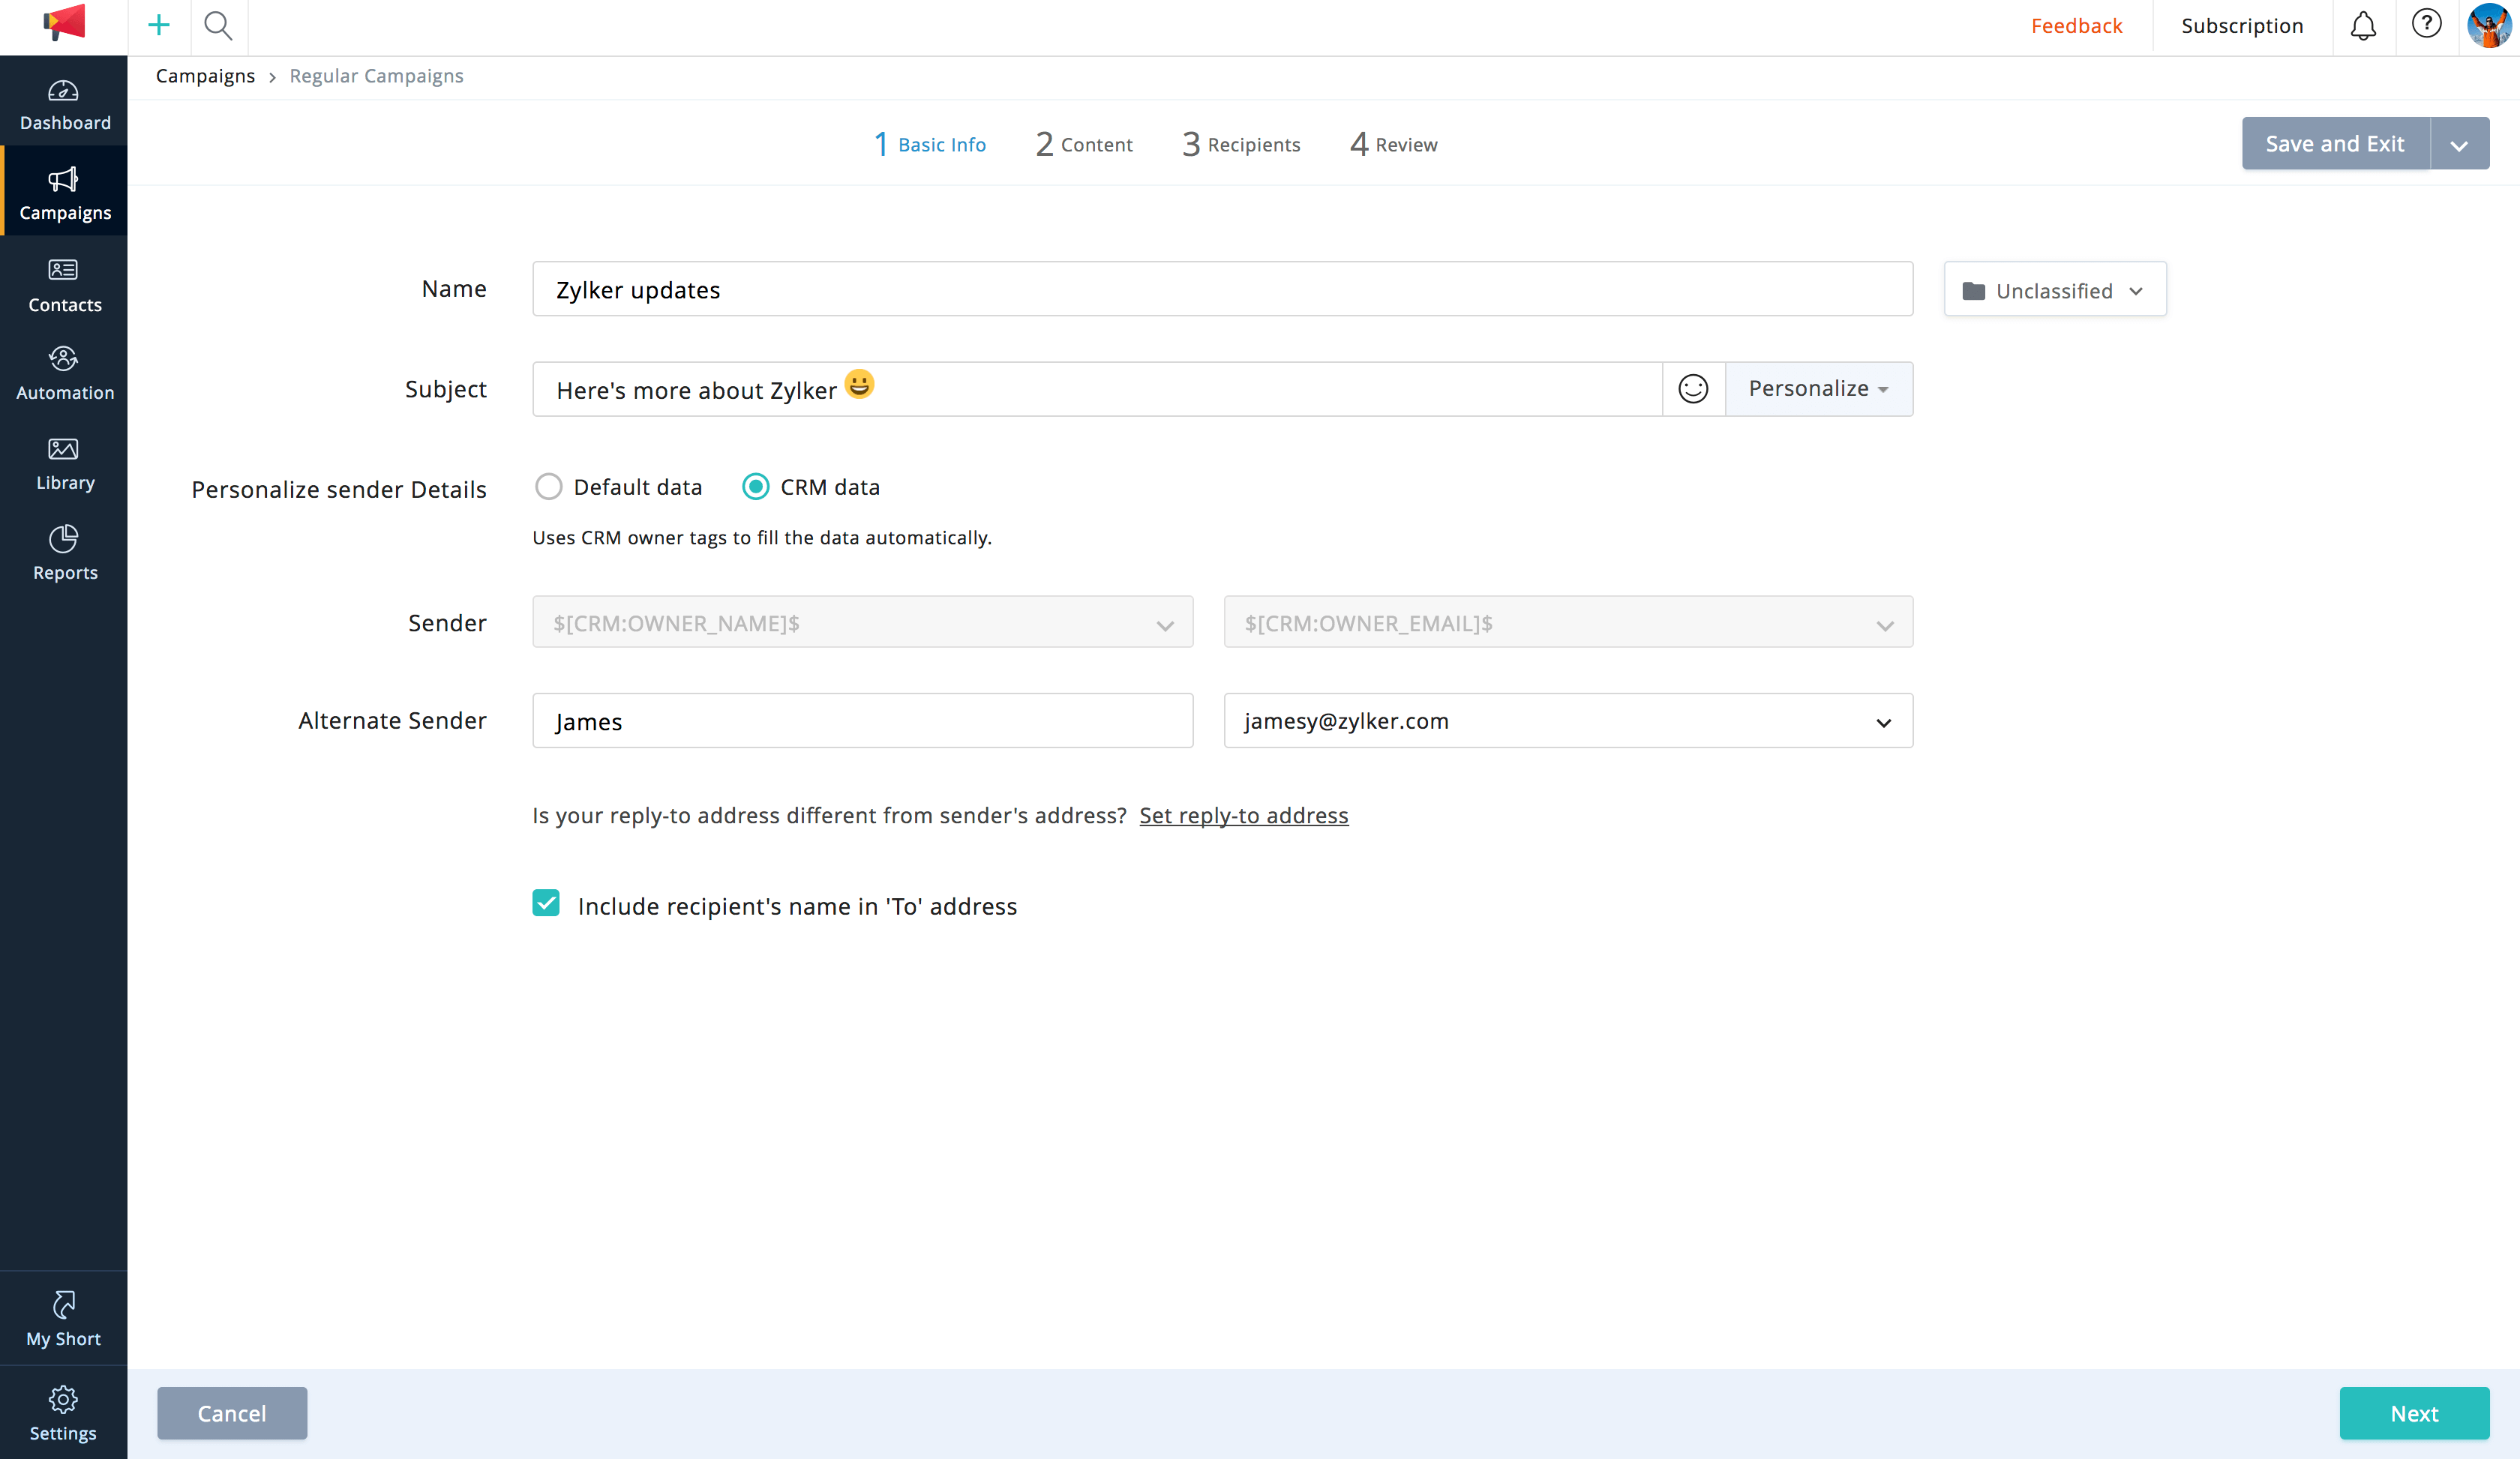Open Reports from the sidebar
The image size is (2520, 1459).
[x=64, y=553]
